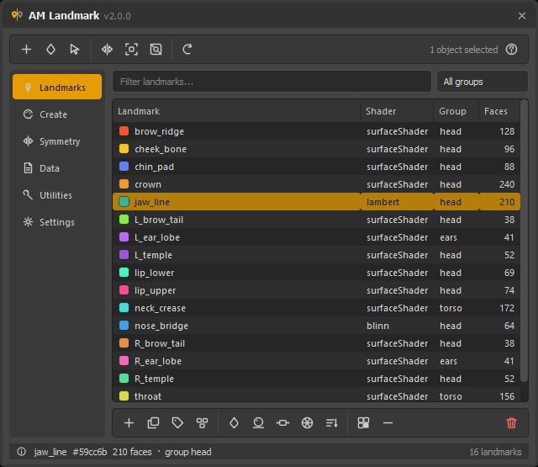The width and height of the screenshot is (538, 467).
Task: Open help with the question mark icon
Action: [511, 50]
